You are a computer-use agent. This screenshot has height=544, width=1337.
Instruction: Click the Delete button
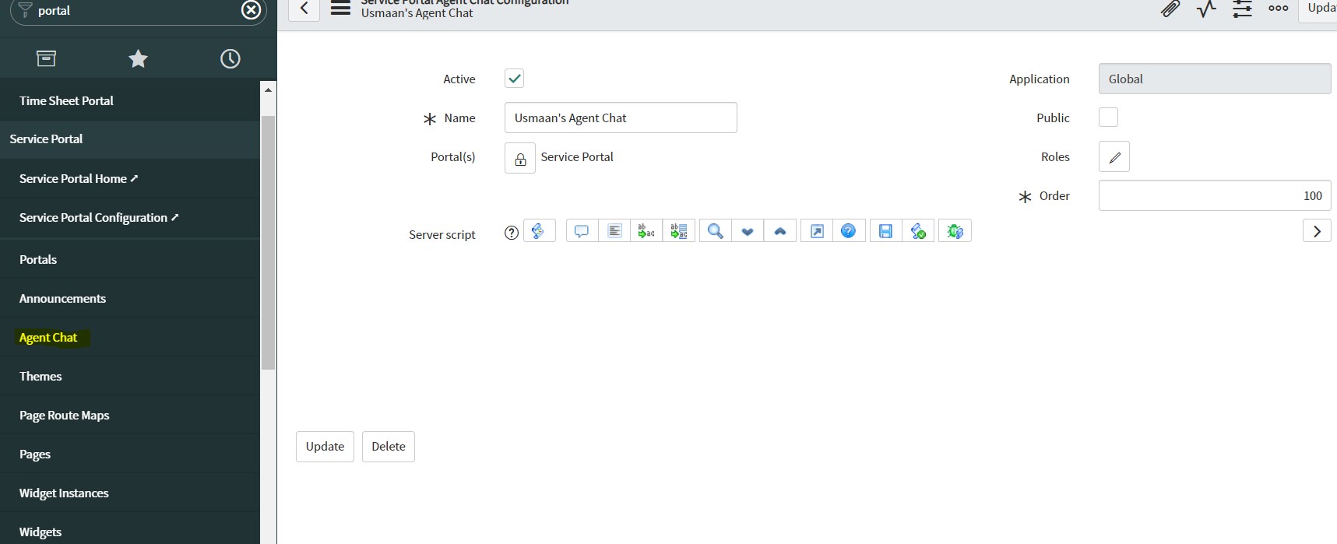pyautogui.click(x=389, y=447)
